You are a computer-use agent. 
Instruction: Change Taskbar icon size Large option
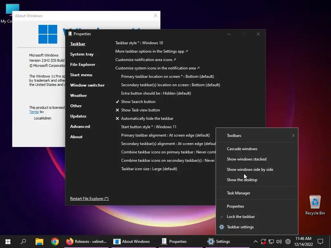[149, 169]
